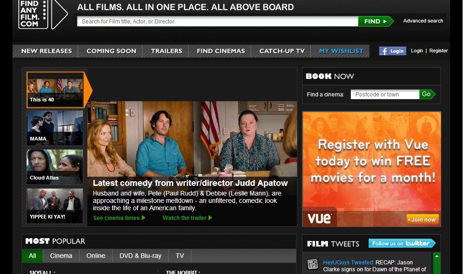463x274 pixels.
Task: Open the Coming Soon section
Action: (111, 51)
